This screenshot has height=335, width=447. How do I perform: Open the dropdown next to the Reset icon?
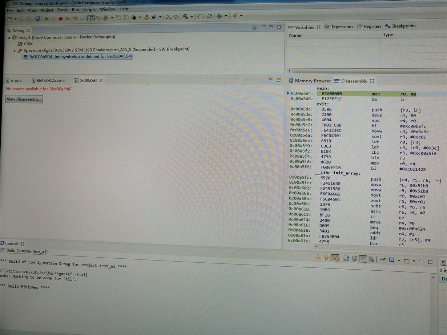coord(160,17)
